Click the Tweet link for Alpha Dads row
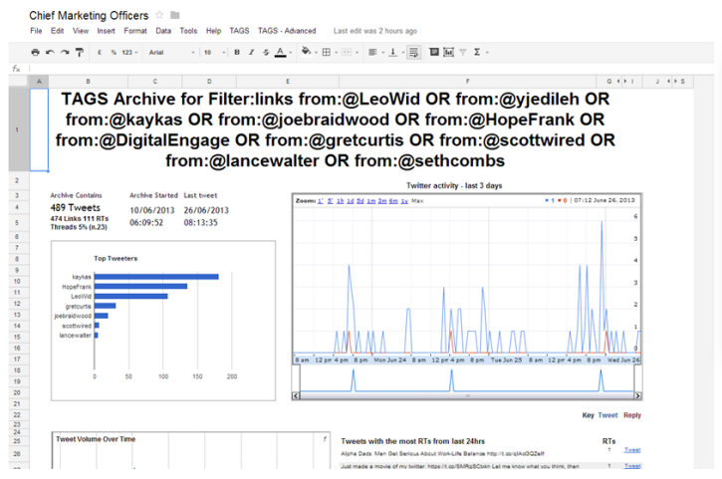722x479 pixels. pyautogui.click(x=632, y=450)
